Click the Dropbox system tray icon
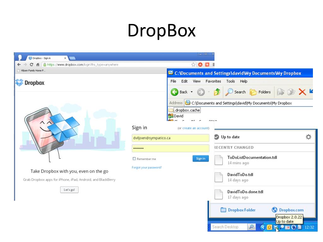Image resolution: width=323 pixels, height=242 pixels. click(x=275, y=227)
